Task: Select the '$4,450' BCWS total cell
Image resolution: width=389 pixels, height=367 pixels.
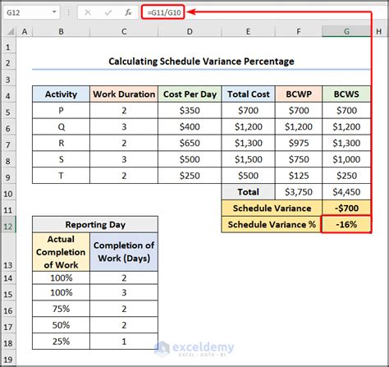Action: pos(346,192)
